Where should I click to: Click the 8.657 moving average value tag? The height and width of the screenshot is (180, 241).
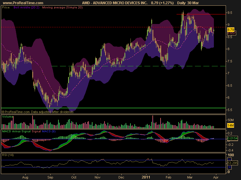231,33
